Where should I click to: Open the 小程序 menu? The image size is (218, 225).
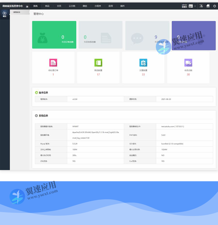tap(98, 6)
